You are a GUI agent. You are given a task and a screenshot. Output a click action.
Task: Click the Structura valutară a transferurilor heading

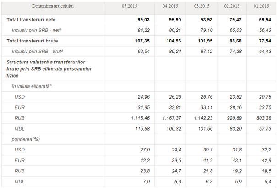(x=49, y=69)
